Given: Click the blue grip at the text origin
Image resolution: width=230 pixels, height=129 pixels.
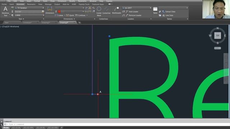Looking at the screenshot, I should click(x=92, y=94).
